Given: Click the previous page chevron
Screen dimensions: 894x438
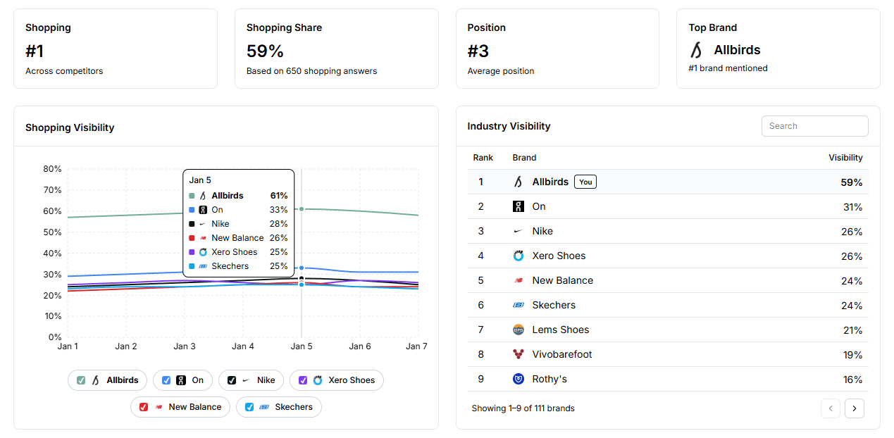Looking at the screenshot, I should 831,408.
